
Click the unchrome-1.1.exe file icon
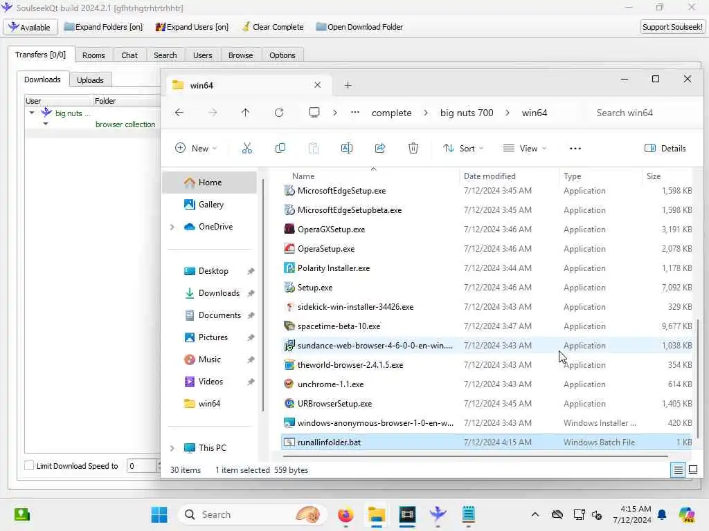(289, 384)
